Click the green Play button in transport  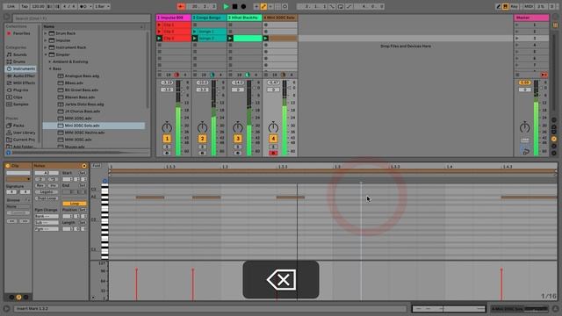226,6
